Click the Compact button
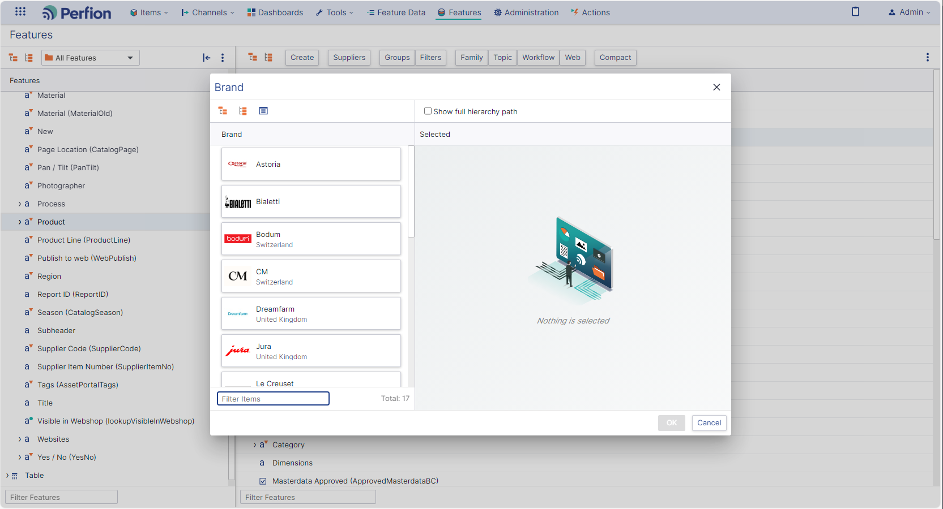 pos(616,58)
